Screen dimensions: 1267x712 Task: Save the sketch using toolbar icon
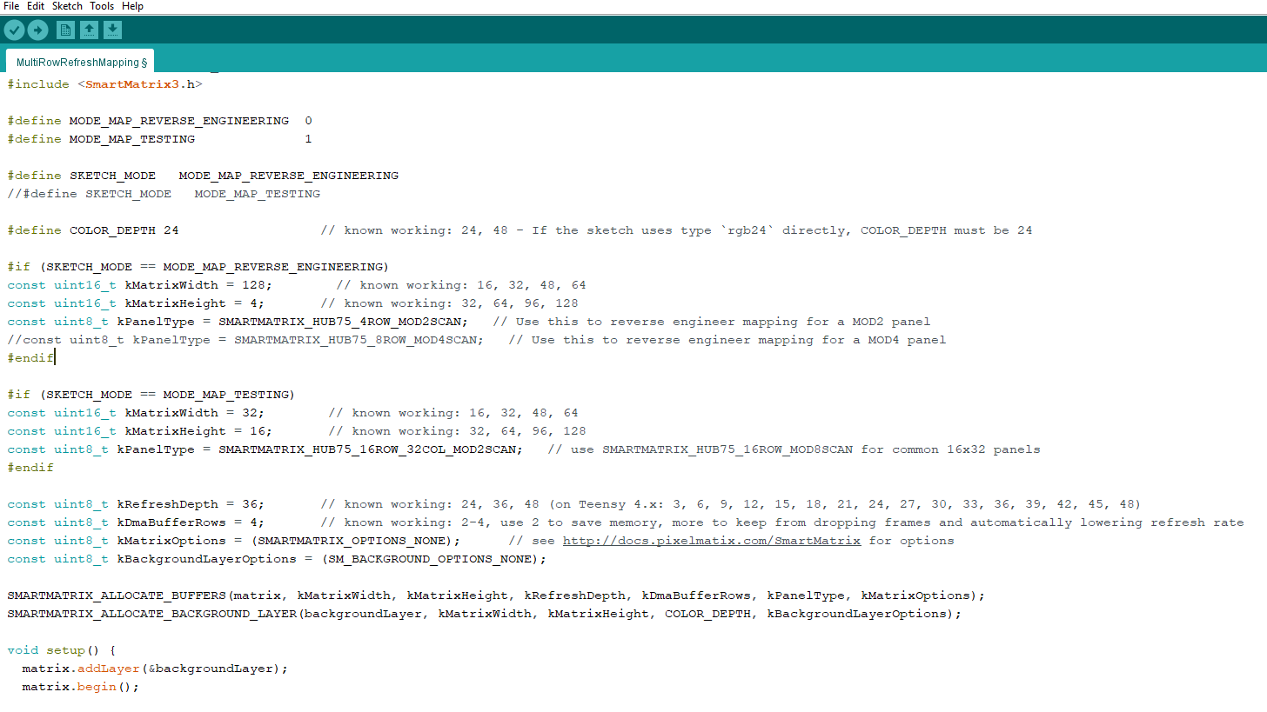[113, 29]
